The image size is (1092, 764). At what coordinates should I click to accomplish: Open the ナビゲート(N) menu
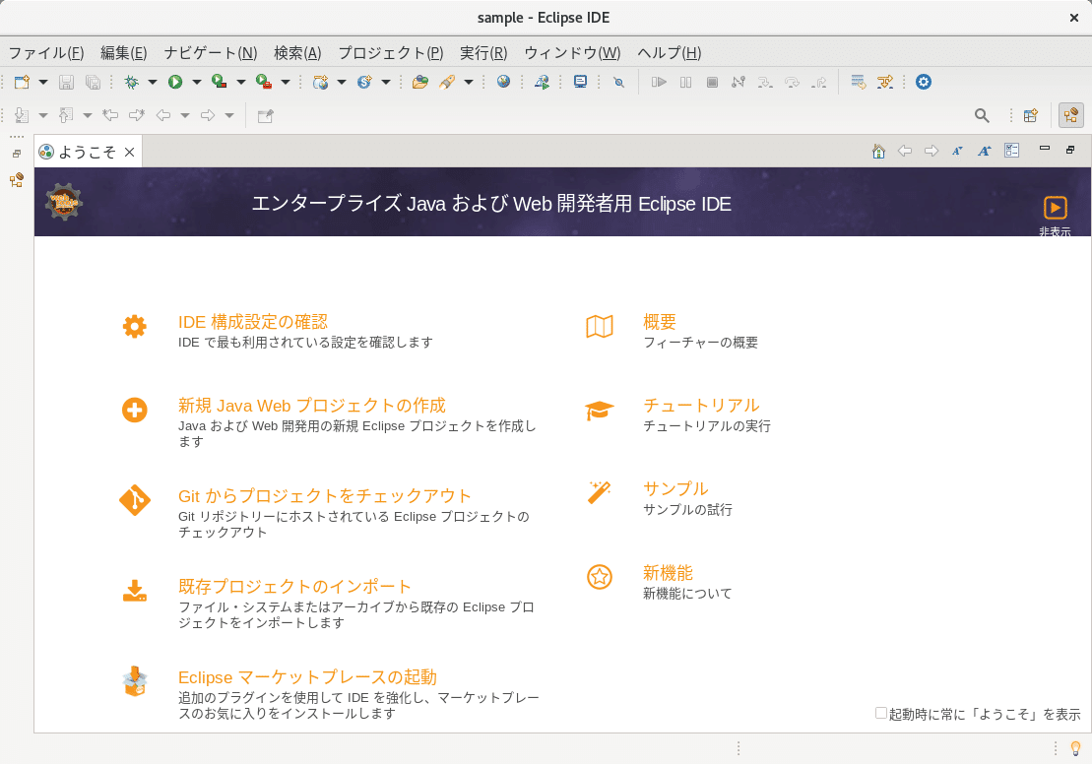(x=211, y=53)
